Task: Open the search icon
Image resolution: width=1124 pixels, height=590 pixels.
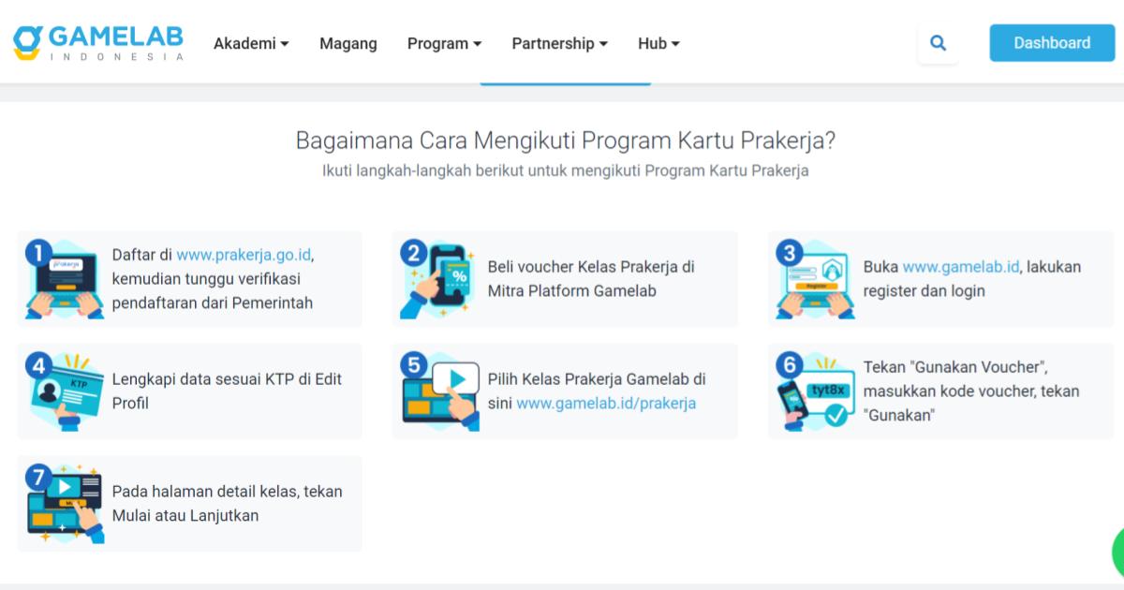Action: [938, 42]
